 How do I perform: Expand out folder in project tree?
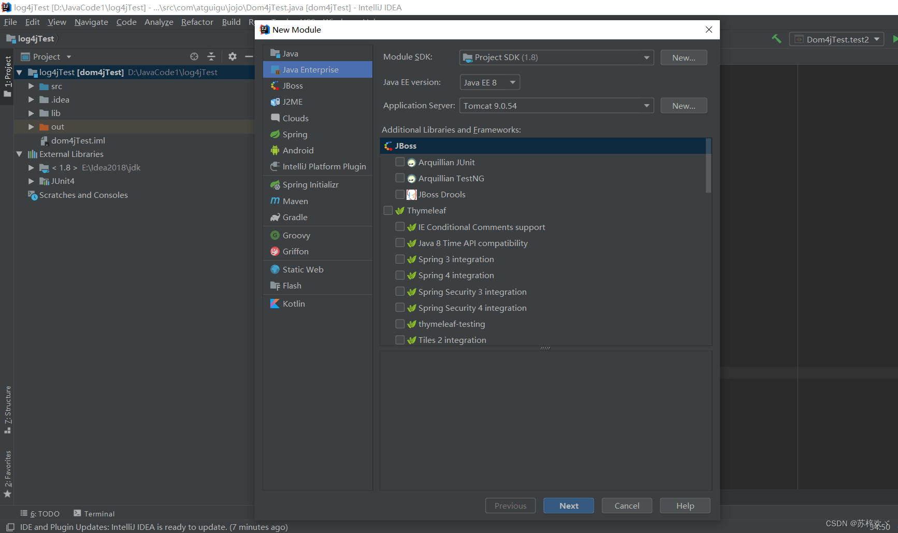(x=31, y=126)
